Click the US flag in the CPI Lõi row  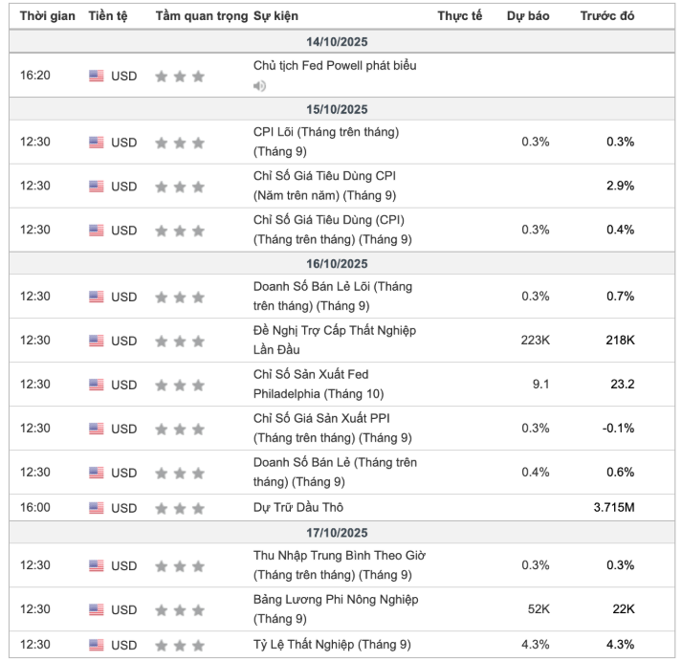click(x=97, y=143)
